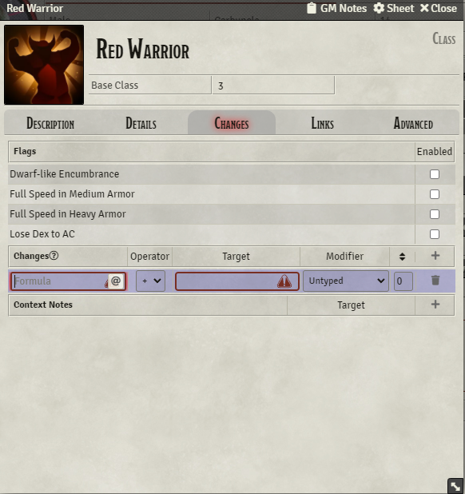The height and width of the screenshot is (494, 465).
Task: Check the Lose Dex to AC box
Action: point(435,234)
